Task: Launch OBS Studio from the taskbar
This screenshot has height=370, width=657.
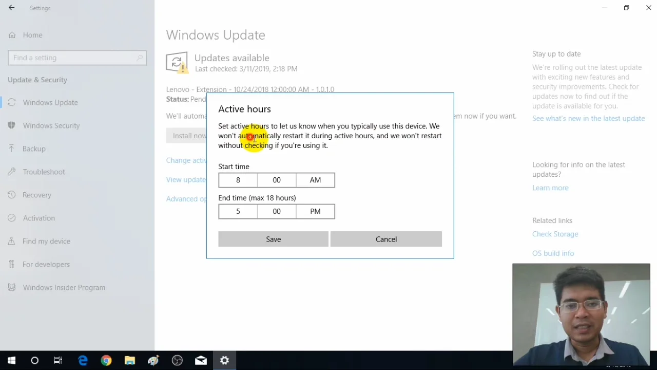Action: (177, 360)
